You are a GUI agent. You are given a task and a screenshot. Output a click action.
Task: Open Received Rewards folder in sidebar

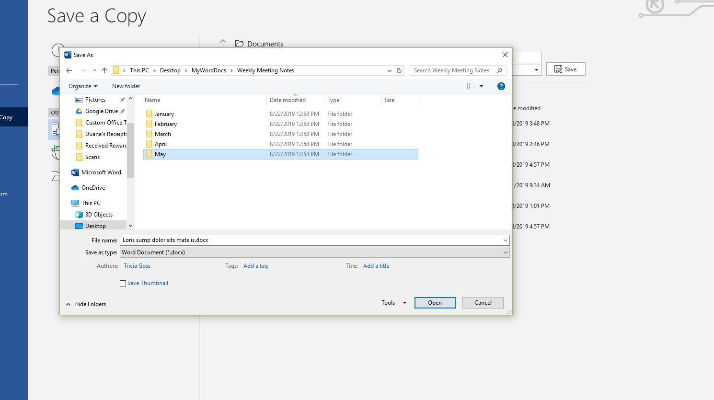pos(101,146)
